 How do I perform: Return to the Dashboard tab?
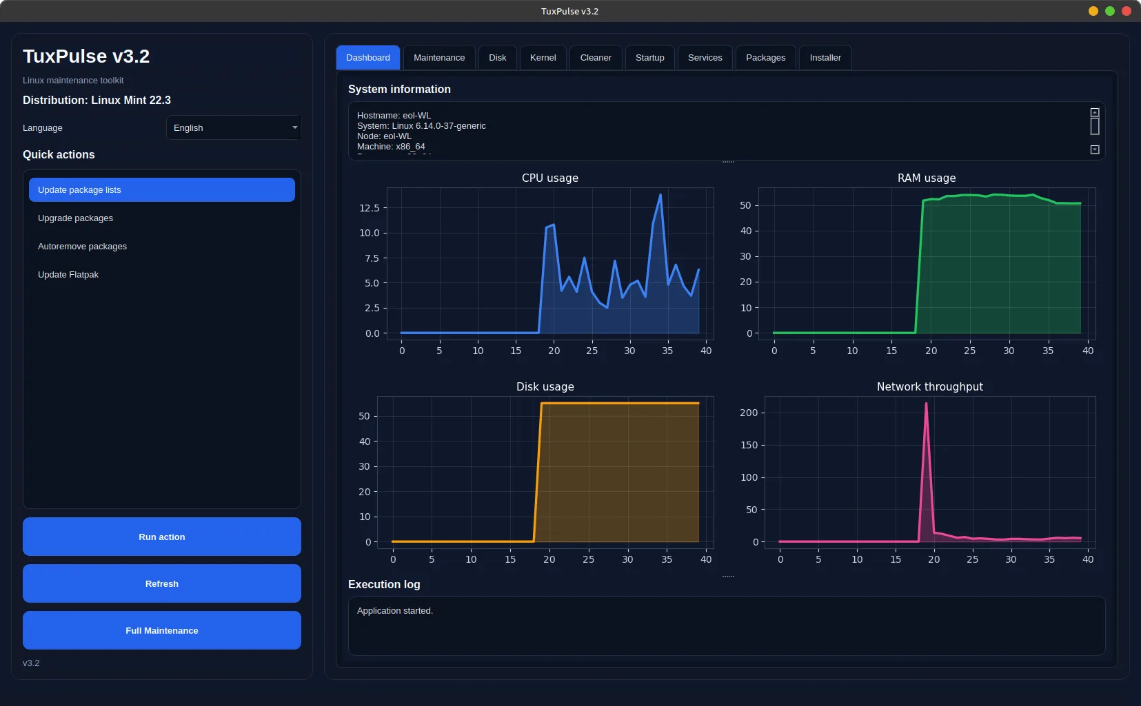pyautogui.click(x=368, y=58)
